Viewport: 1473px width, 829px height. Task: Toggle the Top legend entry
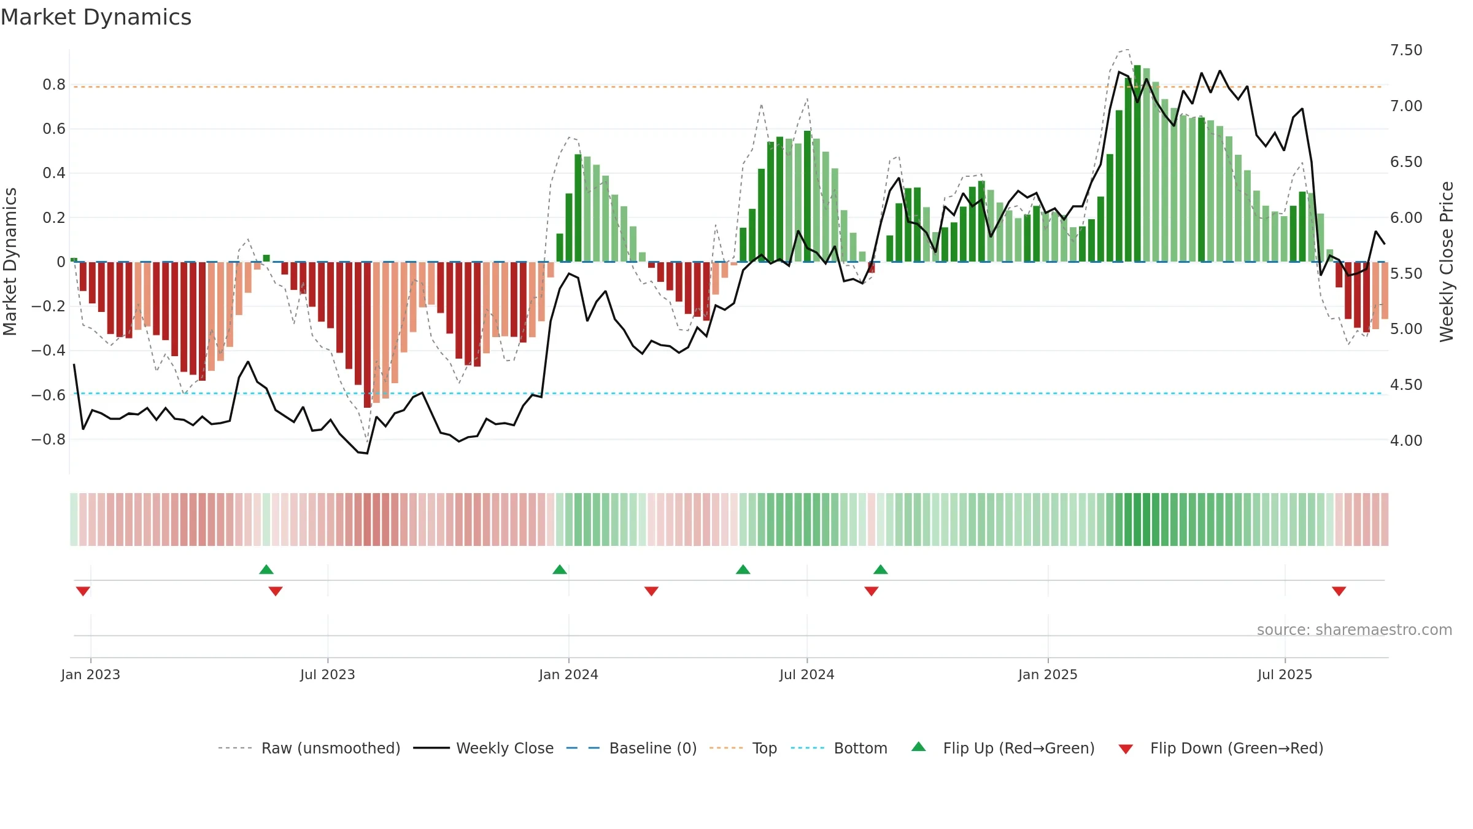pyautogui.click(x=743, y=748)
